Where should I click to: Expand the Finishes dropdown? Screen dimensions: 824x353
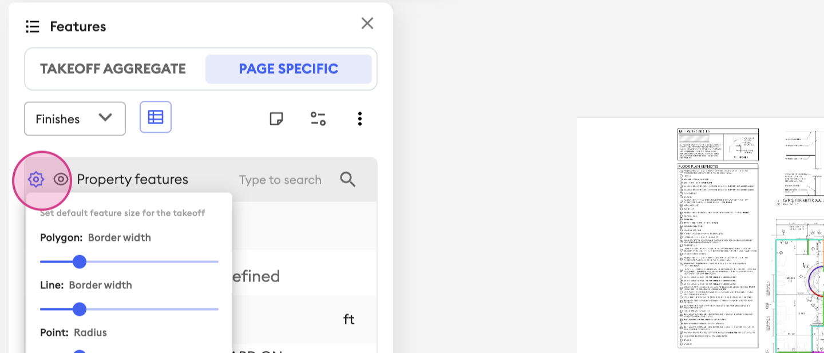point(75,119)
